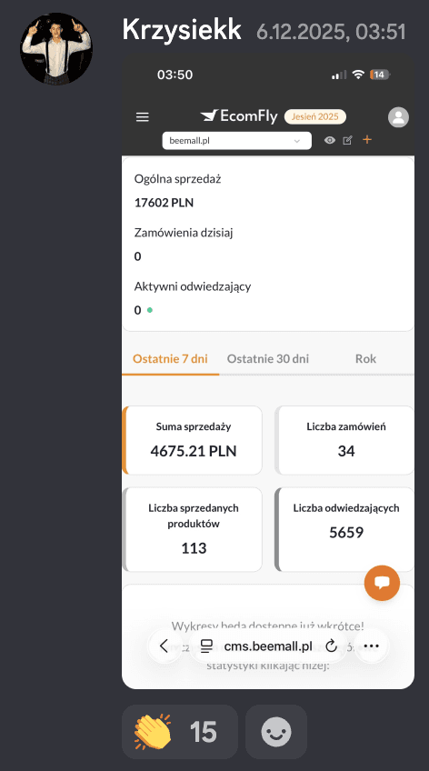Add a smiley emoji reaction
This screenshot has width=429, height=771.
pos(276,732)
